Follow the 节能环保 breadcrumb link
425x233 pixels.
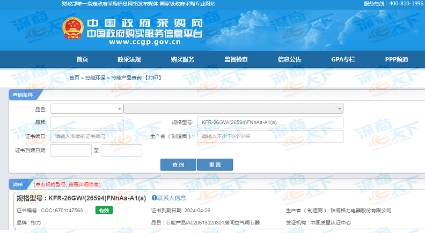coord(95,78)
